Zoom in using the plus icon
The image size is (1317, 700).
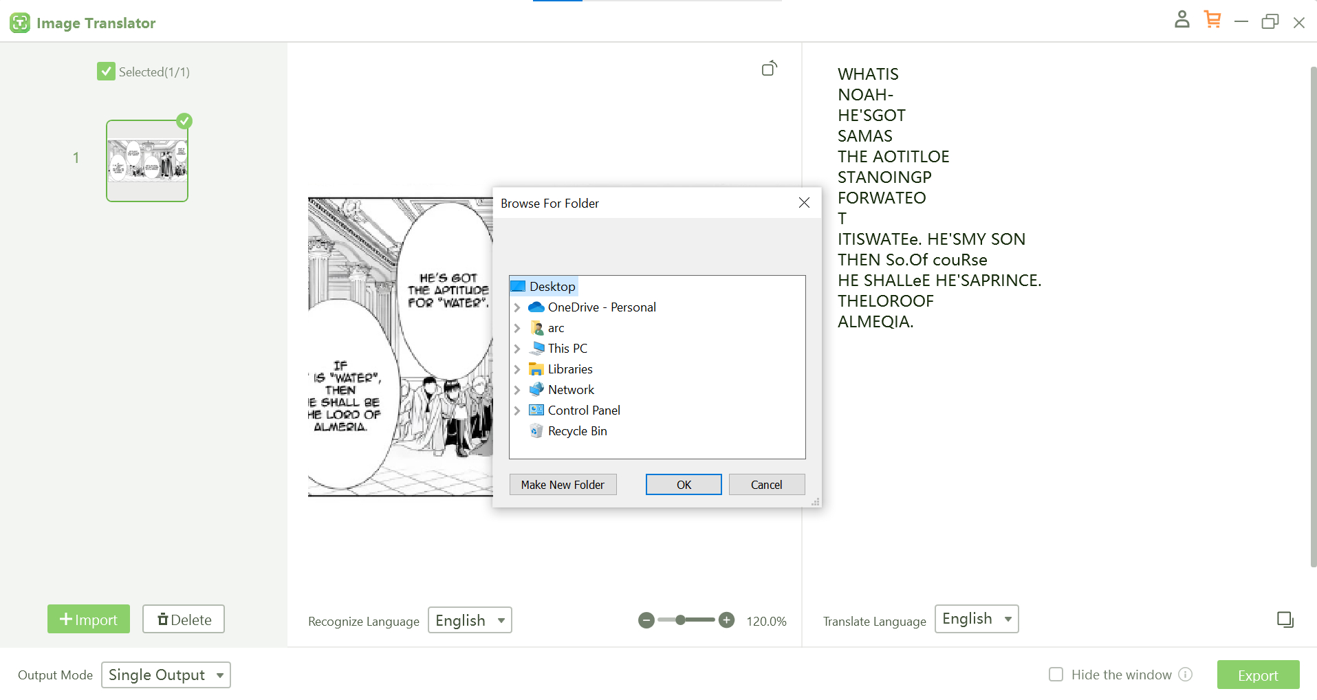tap(726, 620)
